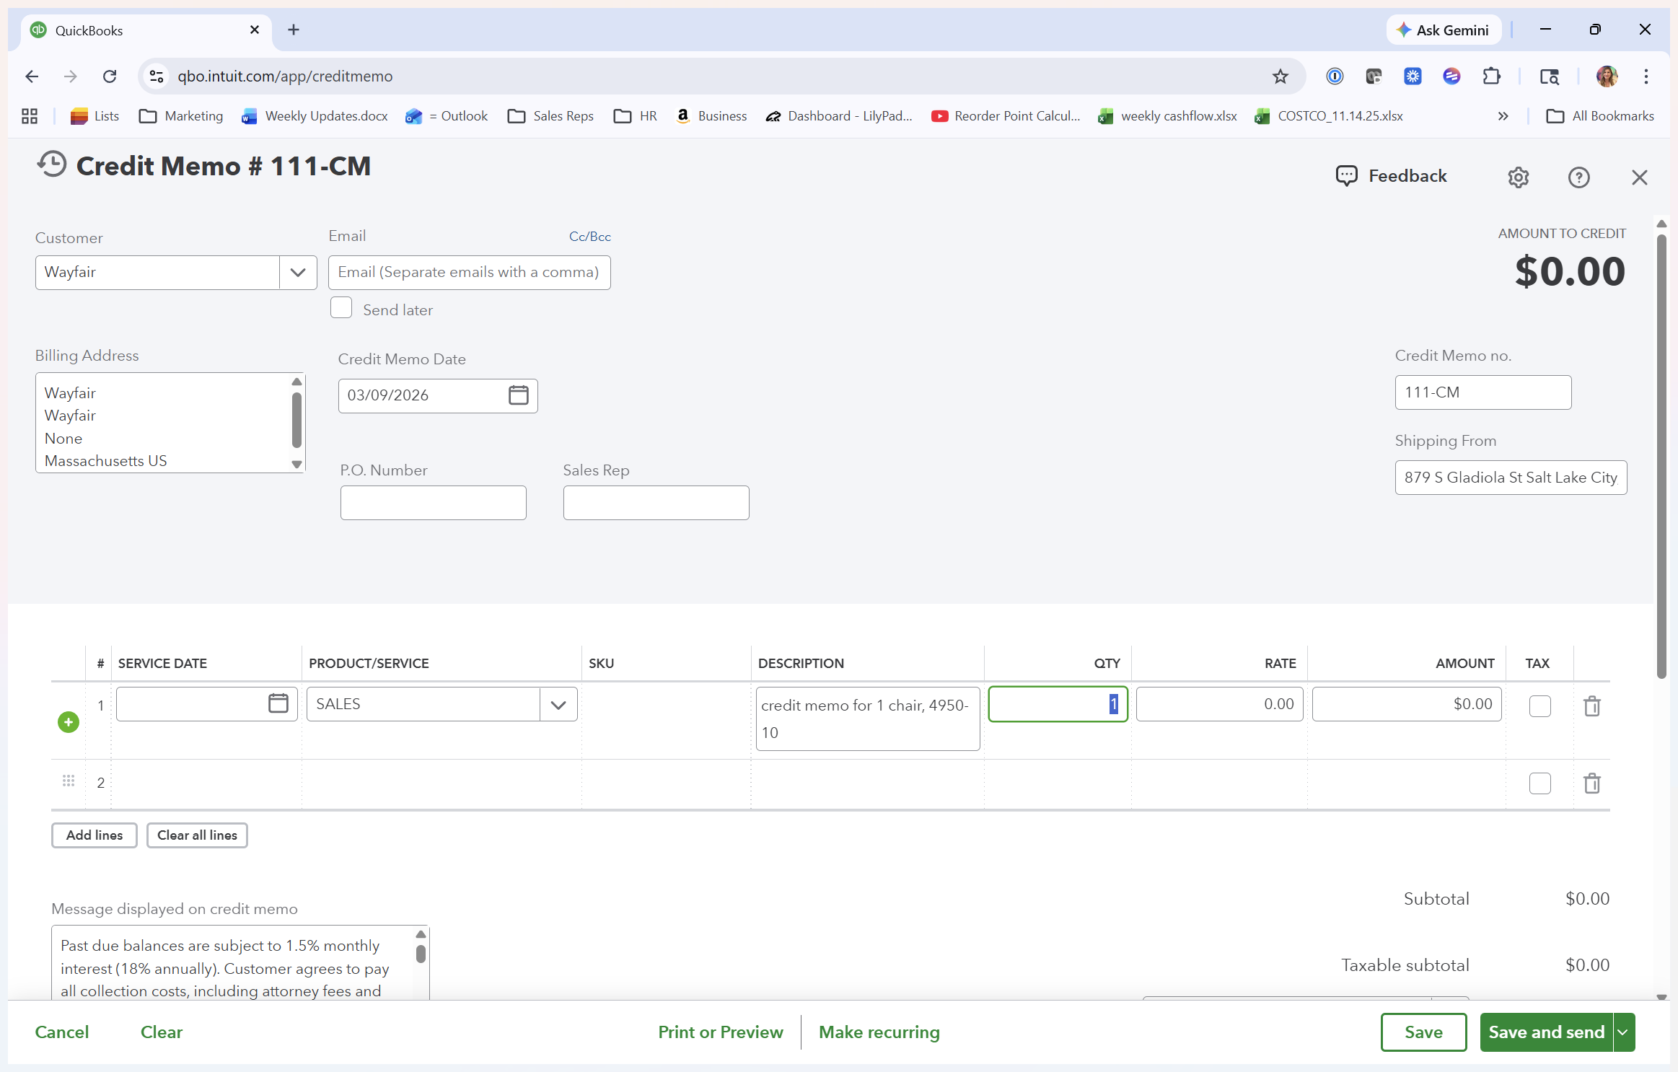Delete line 2 with trash icon
Image resolution: width=1678 pixels, height=1072 pixels.
coord(1591,783)
